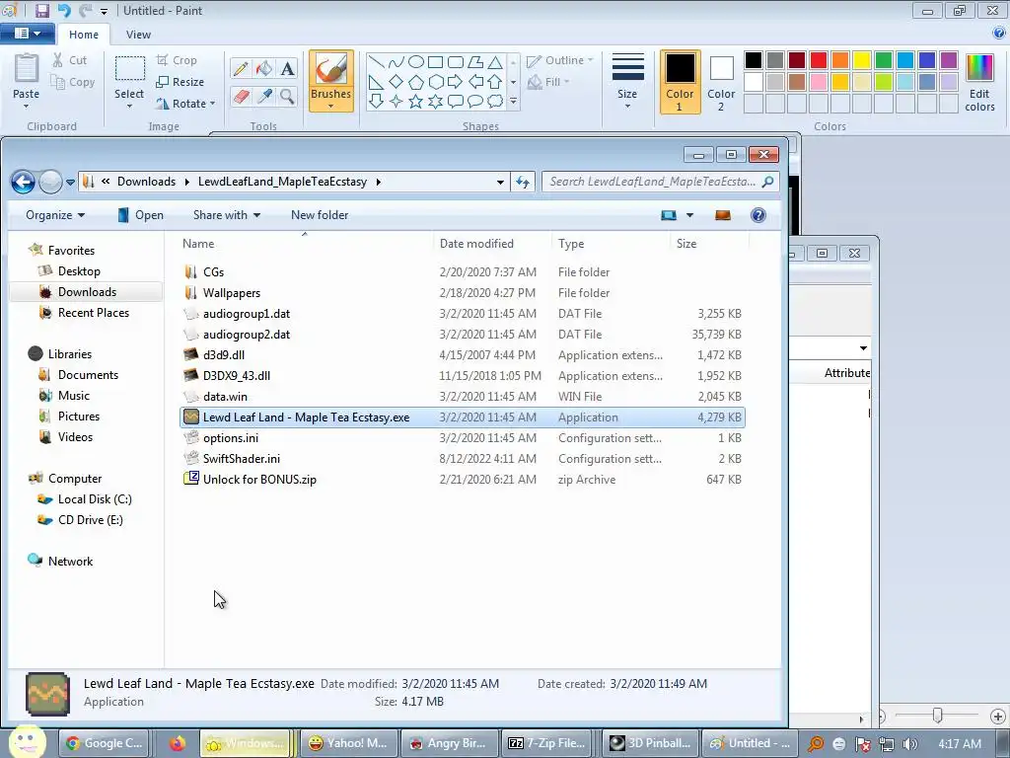Click the Start orb button
Image resolution: width=1010 pixels, height=758 pixels.
27,742
